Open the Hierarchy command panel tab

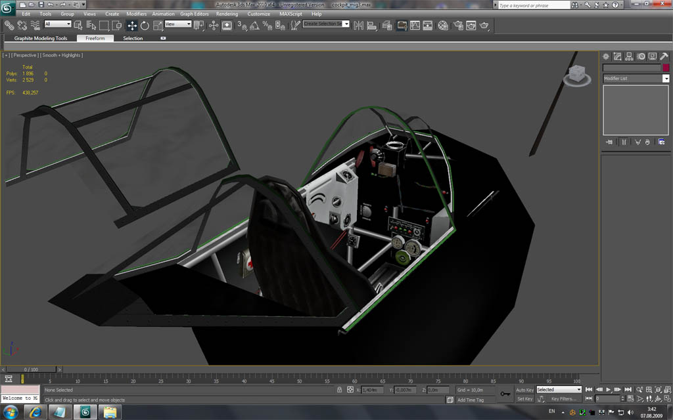click(x=629, y=56)
